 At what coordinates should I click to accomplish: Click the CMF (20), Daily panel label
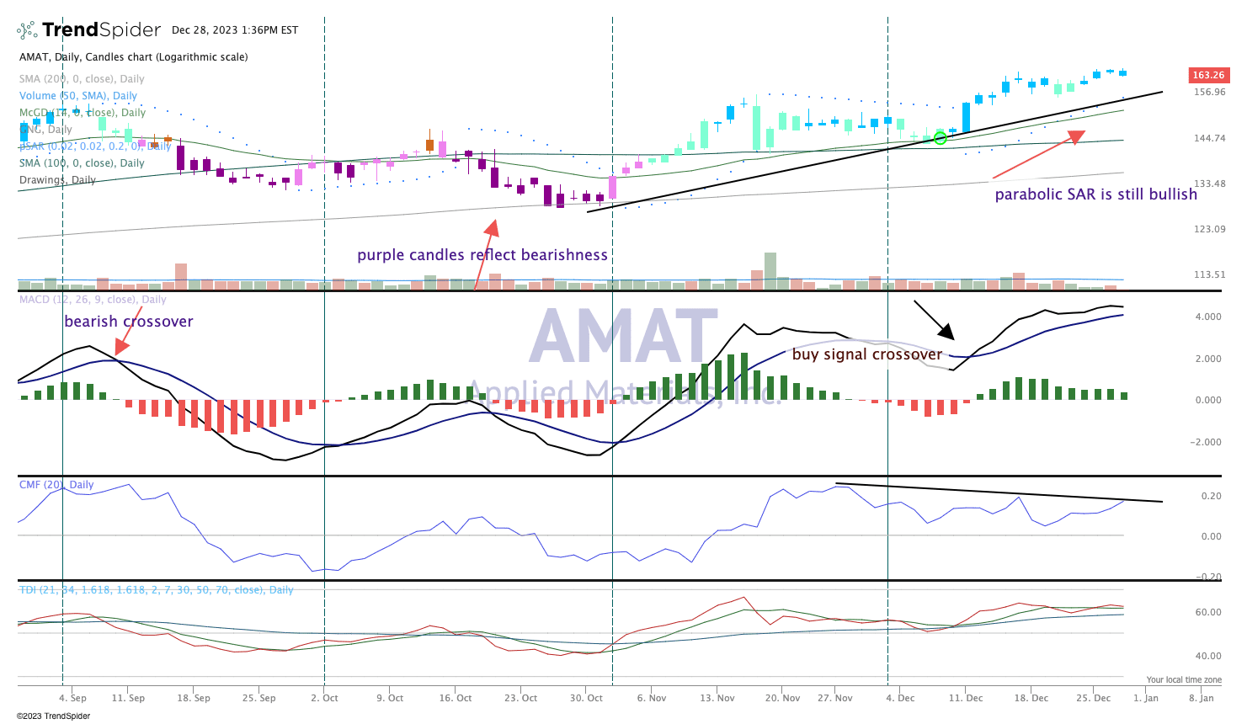(56, 485)
